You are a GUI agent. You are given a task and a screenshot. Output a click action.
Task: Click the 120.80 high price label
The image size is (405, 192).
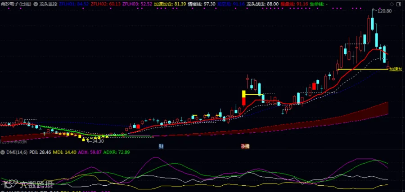pos(384,11)
